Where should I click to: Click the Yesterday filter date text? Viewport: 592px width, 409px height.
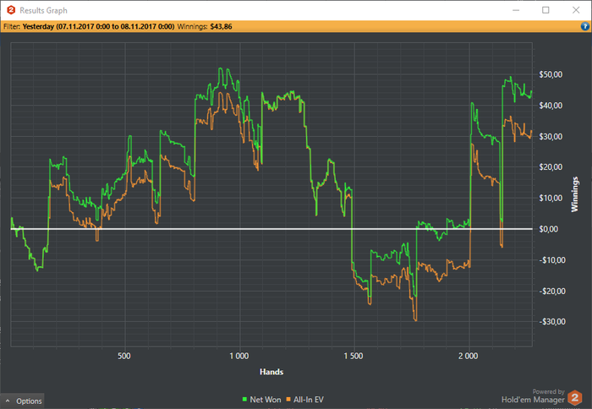point(99,26)
